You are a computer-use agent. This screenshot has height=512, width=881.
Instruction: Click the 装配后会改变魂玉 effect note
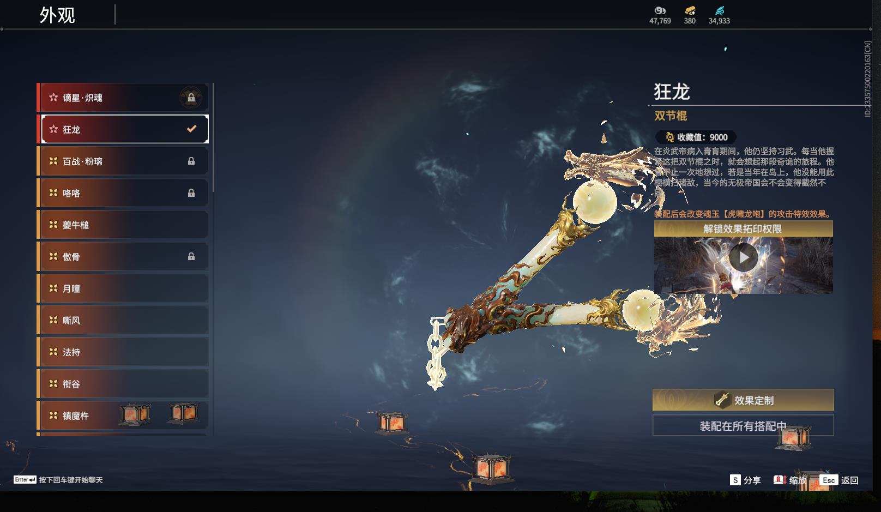(x=744, y=214)
